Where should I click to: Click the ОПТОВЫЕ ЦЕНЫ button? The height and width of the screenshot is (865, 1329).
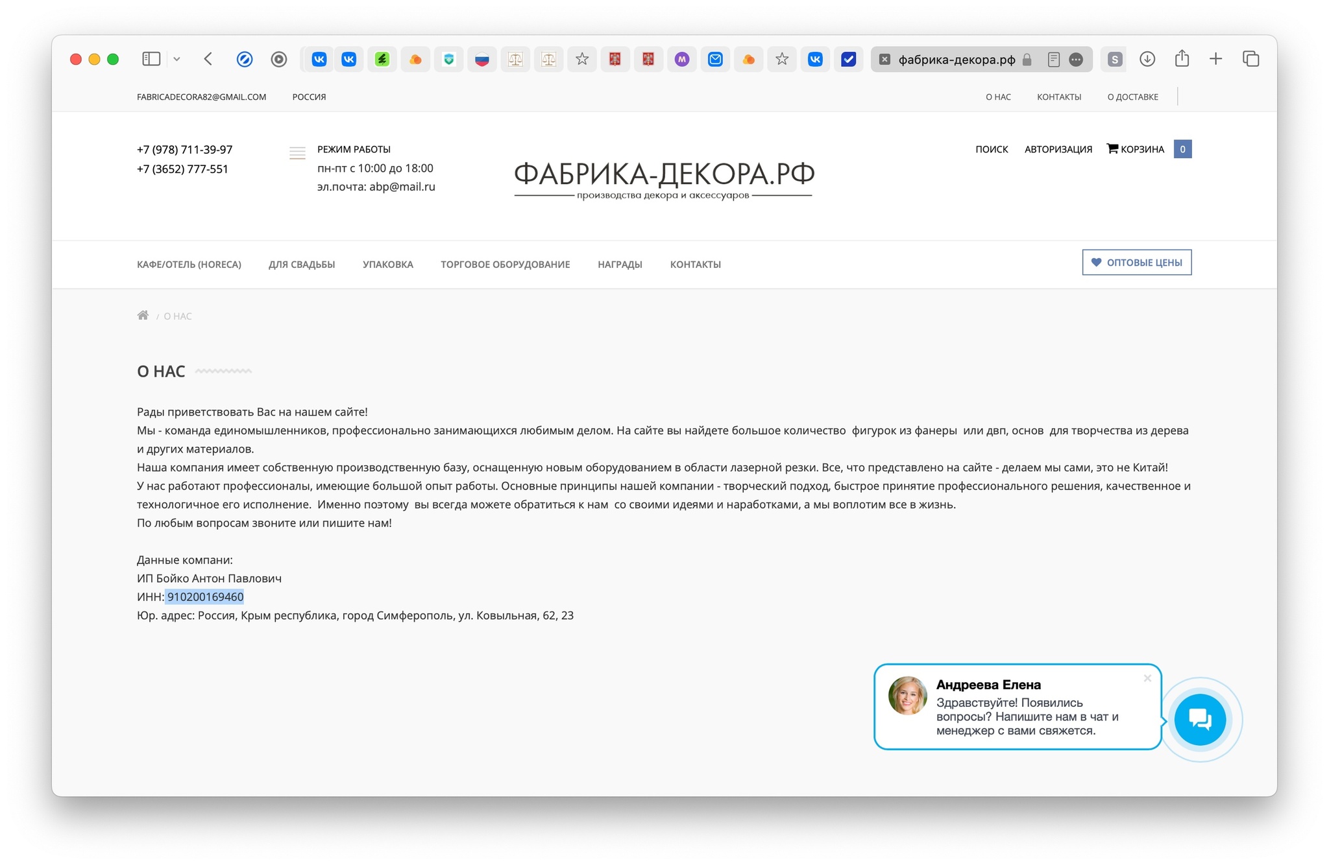[1137, 263]
